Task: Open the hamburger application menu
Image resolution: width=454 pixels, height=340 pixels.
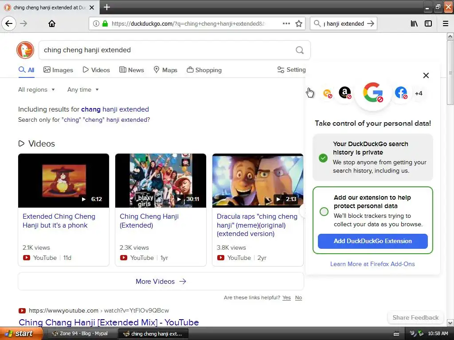Action: [x=446, y=23]
